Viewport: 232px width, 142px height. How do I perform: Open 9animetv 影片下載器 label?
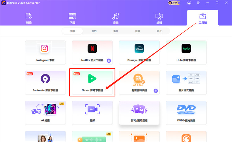click(45, 90)
